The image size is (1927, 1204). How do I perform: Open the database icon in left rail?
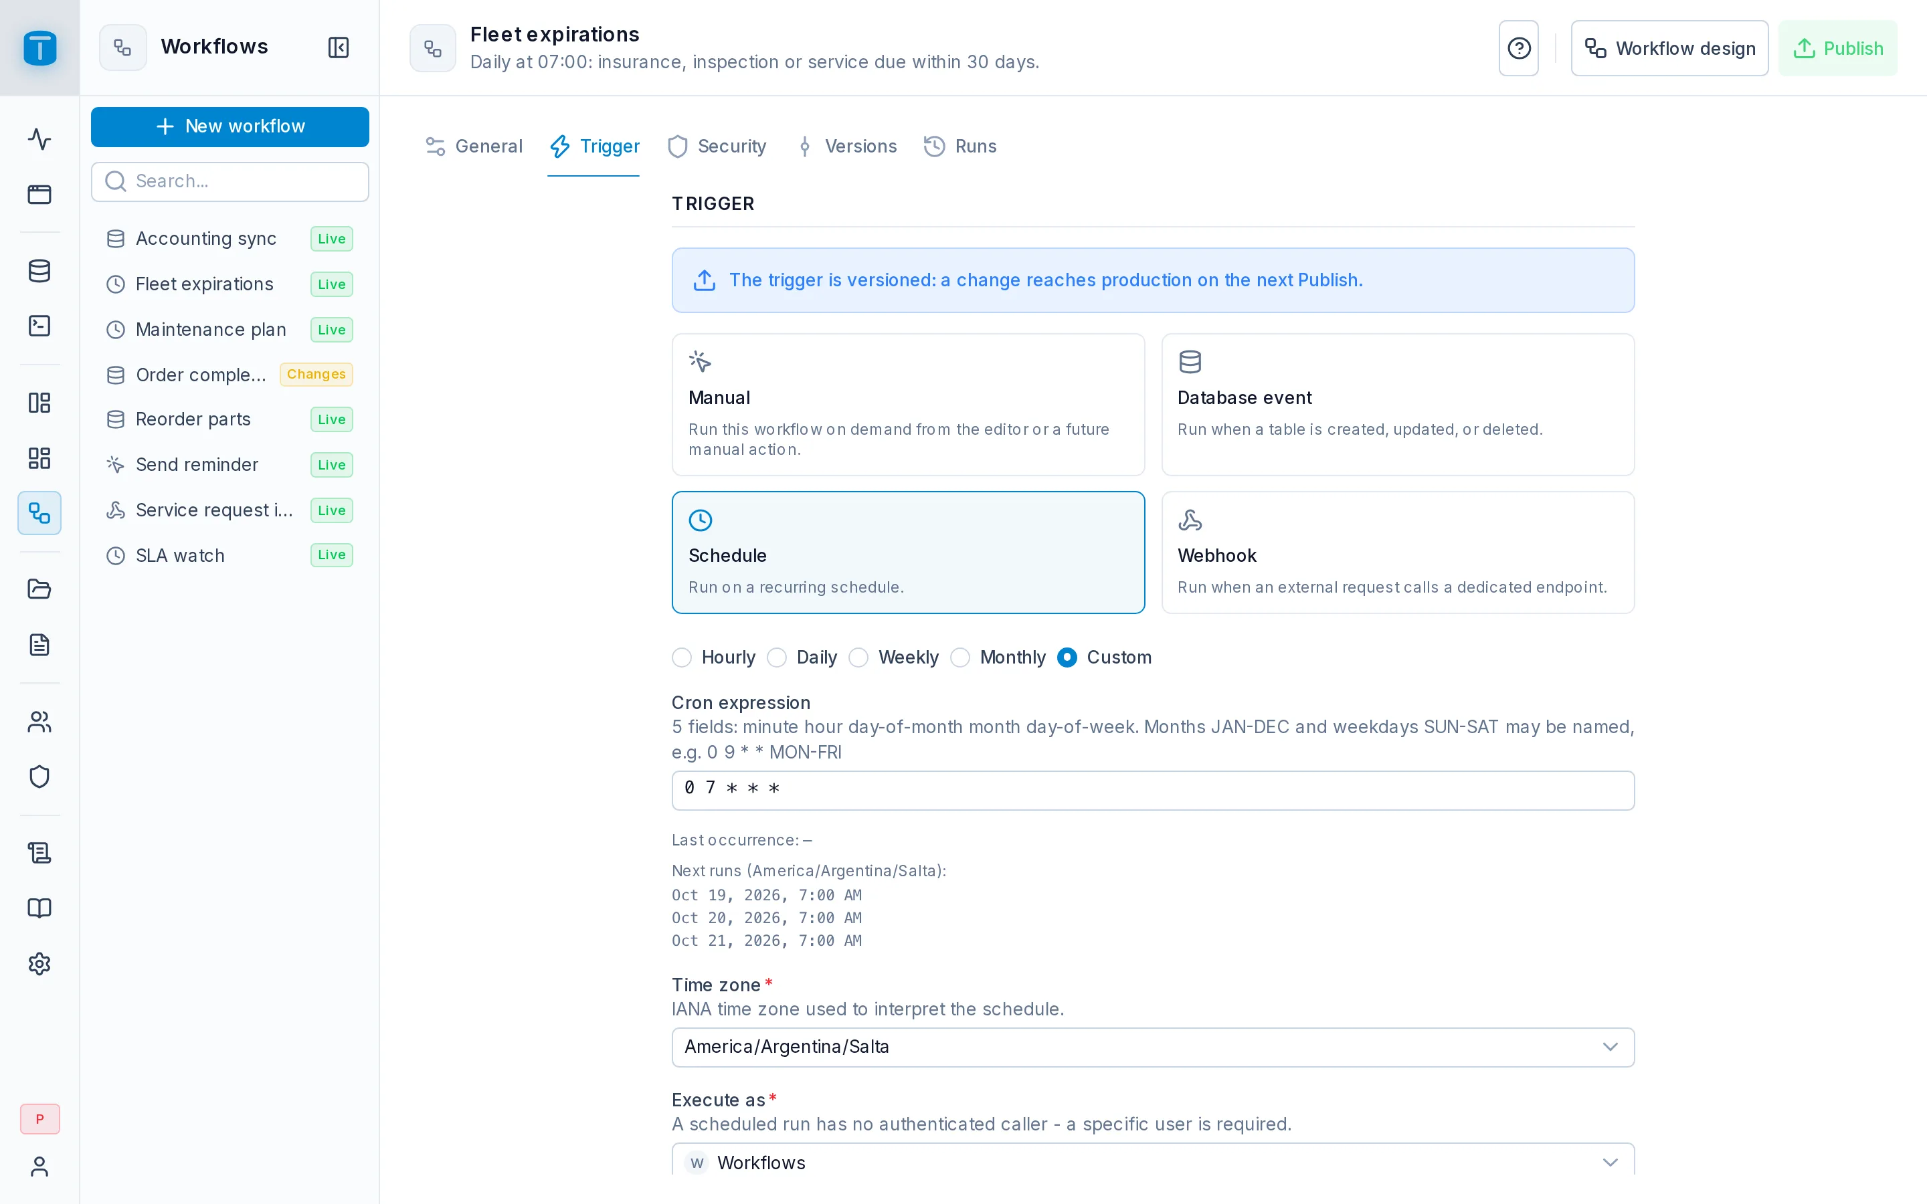point(39,271)
